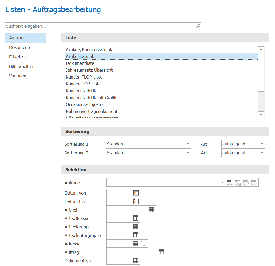The width and height of the screenshot is (275, 266).
Task: Expand the Sortierung 2 dropdown
Action: (x=188, y=153)
